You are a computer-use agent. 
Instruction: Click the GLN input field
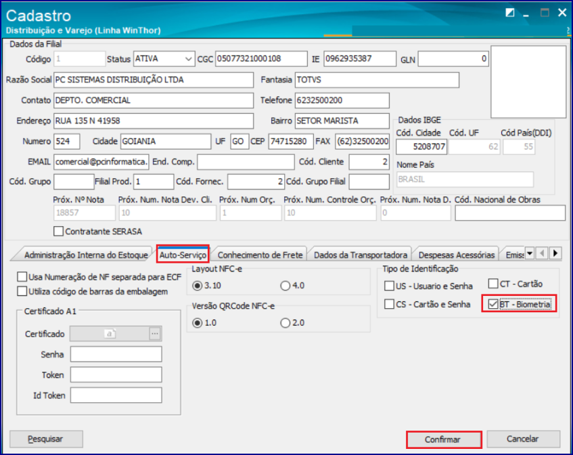453,59
